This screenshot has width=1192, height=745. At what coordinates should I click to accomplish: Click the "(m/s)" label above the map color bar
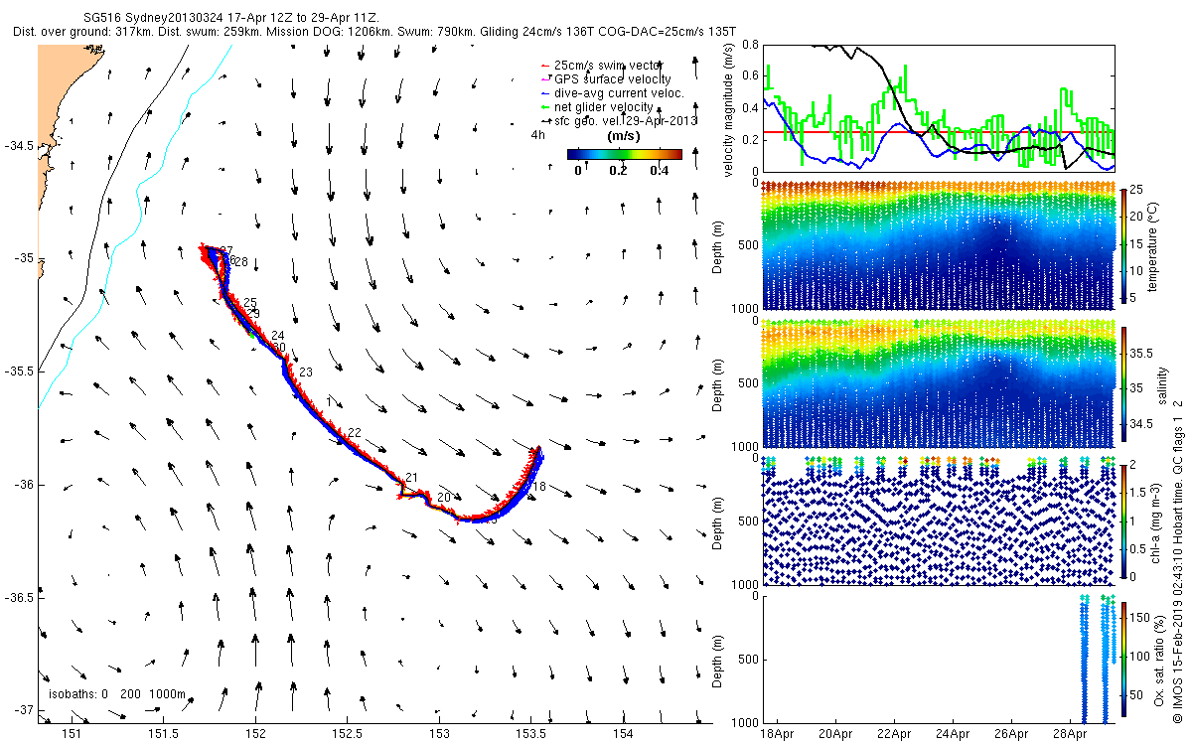point(622,135)
